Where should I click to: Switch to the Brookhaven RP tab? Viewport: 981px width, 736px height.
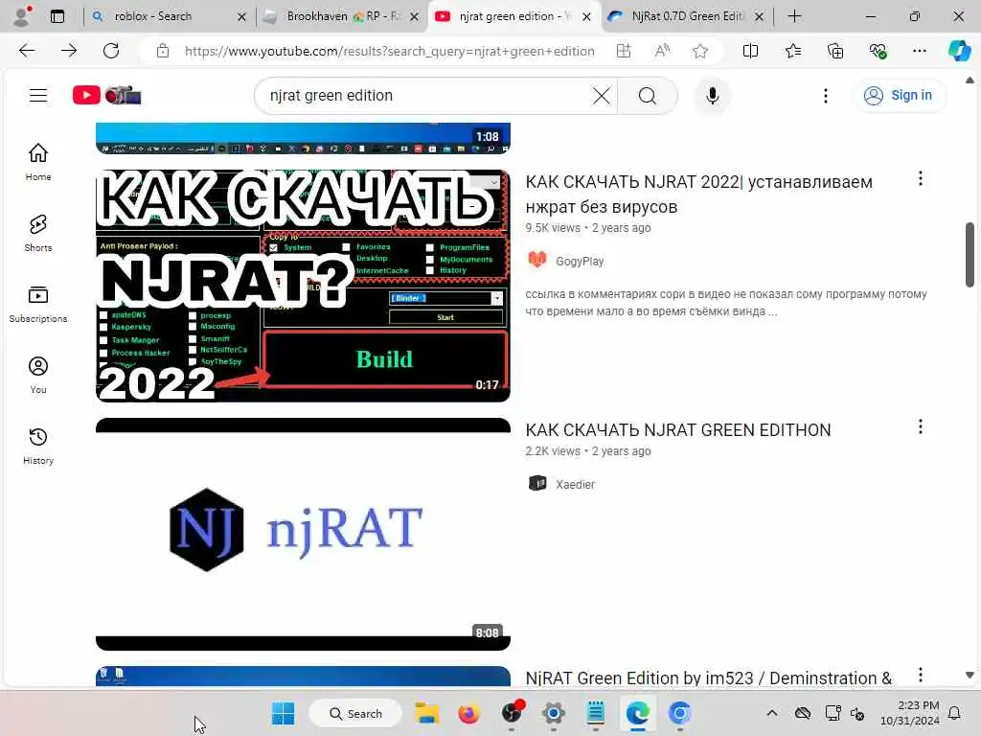point(342,16)
